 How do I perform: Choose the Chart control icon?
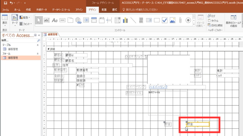125,20
